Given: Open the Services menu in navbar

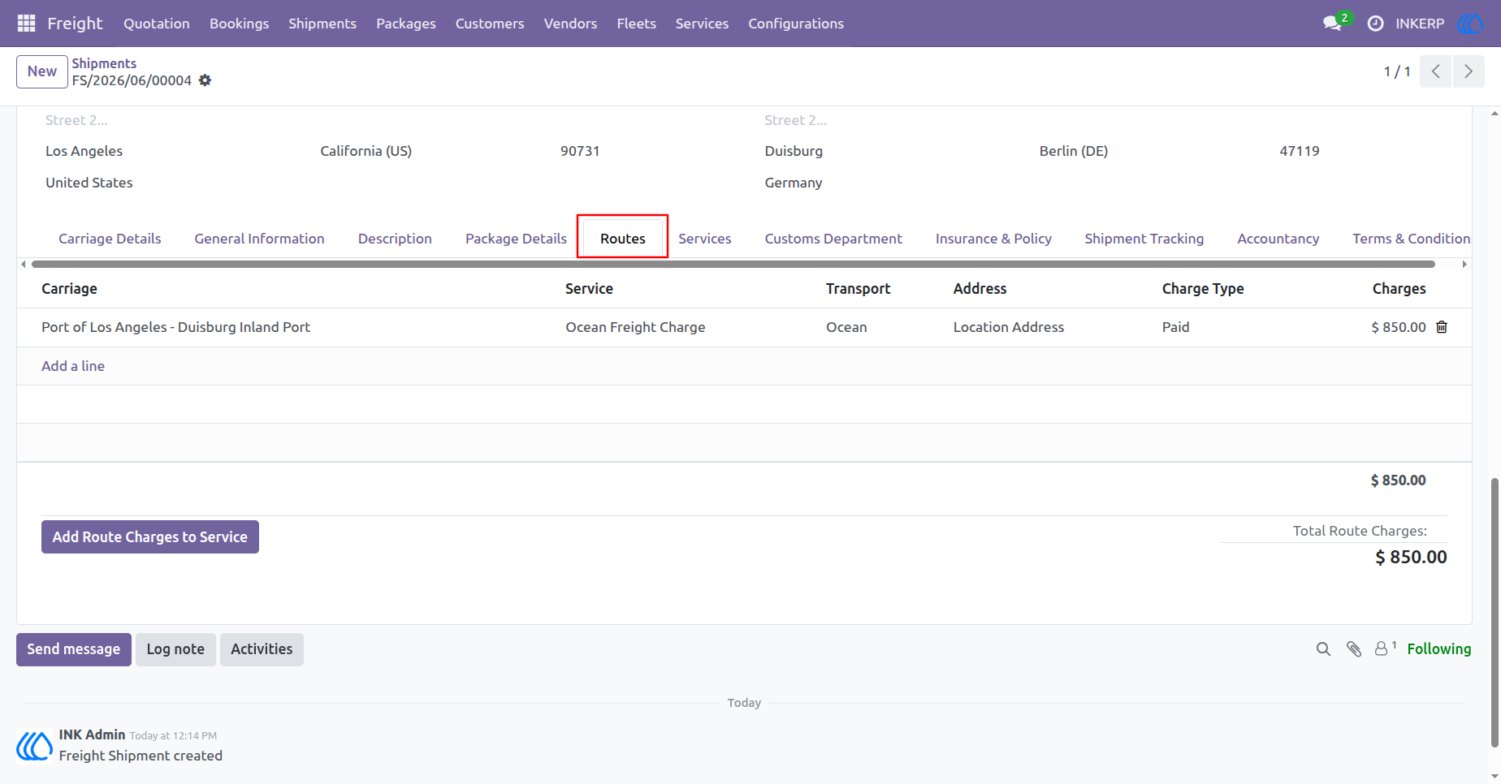Looking at the screenshot, I should click(x=702, y=24).
